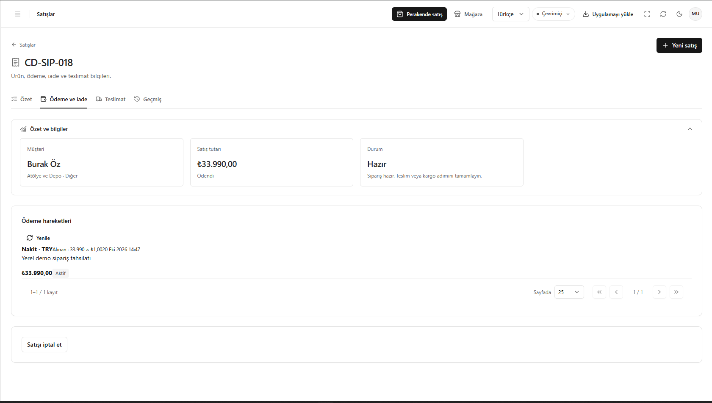Click the Perakende satış button
The height and width of the screenshot is (403, 712).
click(419, 14)
